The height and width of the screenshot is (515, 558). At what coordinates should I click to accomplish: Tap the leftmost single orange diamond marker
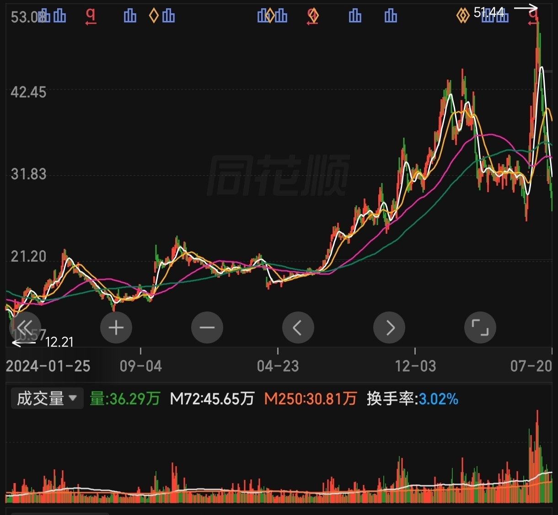click(154, 16)
